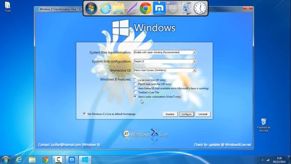This screenshot has width=291, height=164.
Task: Uncheck Set Windows X's Live as default homepage
Action: (x=85, y=113)
